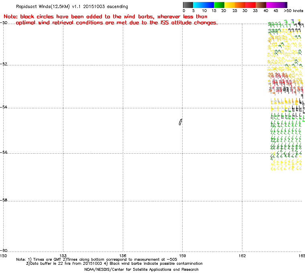Image resolution: width=305 pixels, height=276 pixels.
Task: Click the brown 35-40 knots color band
Action: pos(261,5)
